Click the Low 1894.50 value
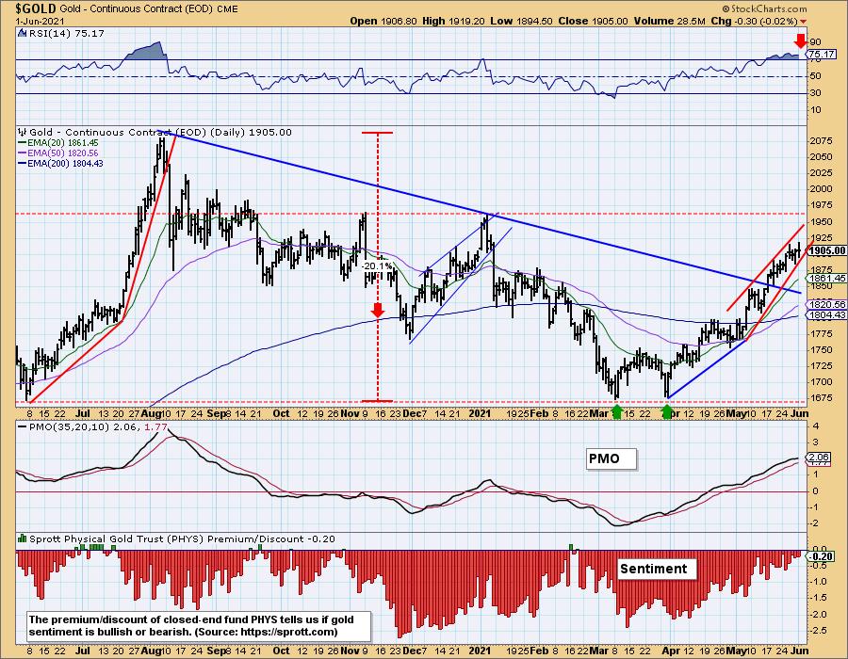The width and height of the screenshot is (848, 659). [x=521, y=21]
